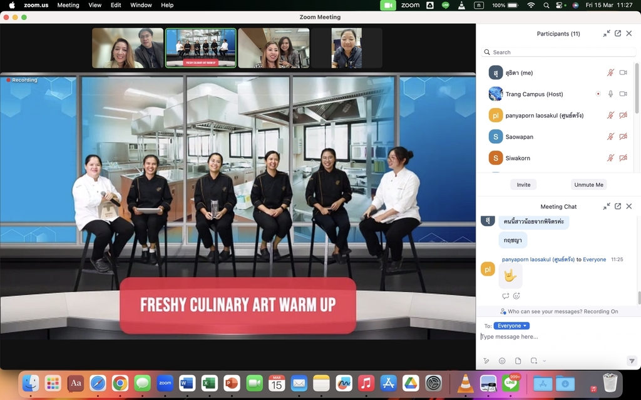The height and width of the screenshot is (400, 641).
Task: Click the attach file icon in chat
Action: (518, 361)
